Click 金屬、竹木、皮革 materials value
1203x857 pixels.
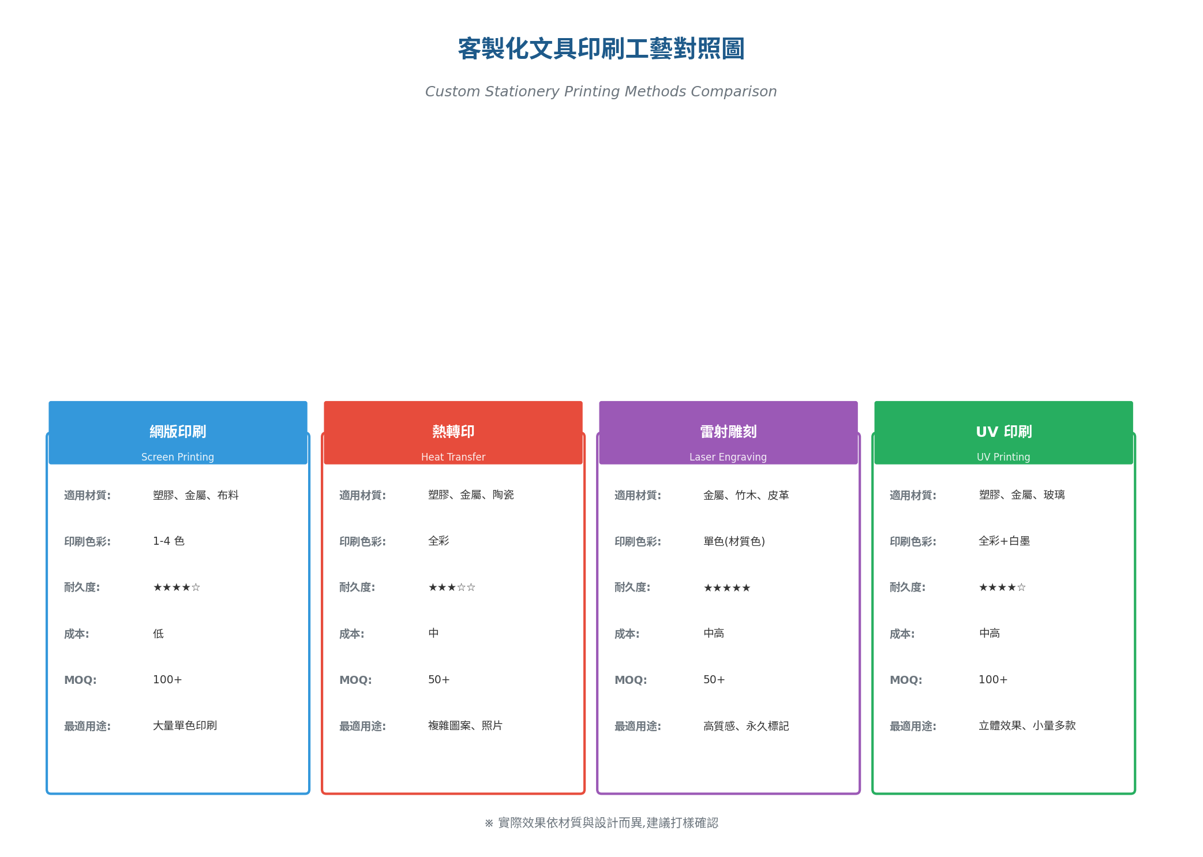pos(746,495)
